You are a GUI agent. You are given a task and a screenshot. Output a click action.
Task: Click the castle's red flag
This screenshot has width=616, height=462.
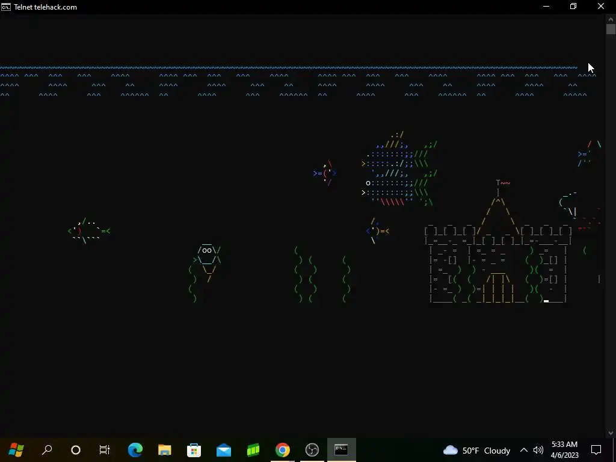tap(505, 183)
